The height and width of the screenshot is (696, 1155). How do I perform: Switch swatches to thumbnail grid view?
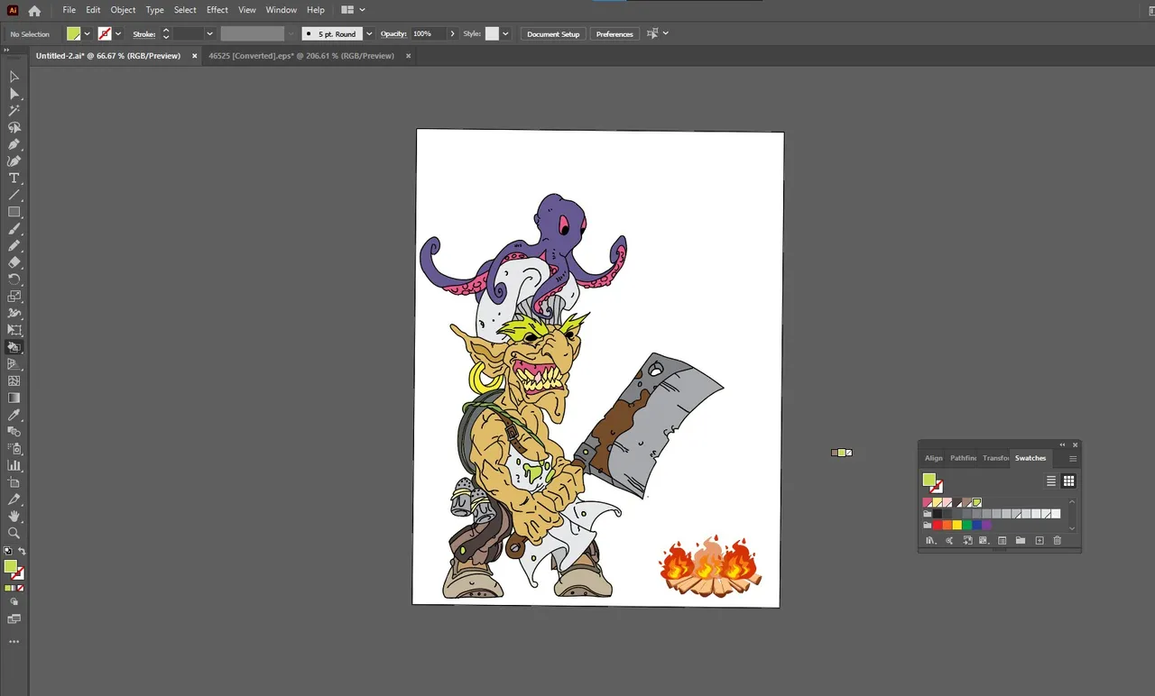1068,481
